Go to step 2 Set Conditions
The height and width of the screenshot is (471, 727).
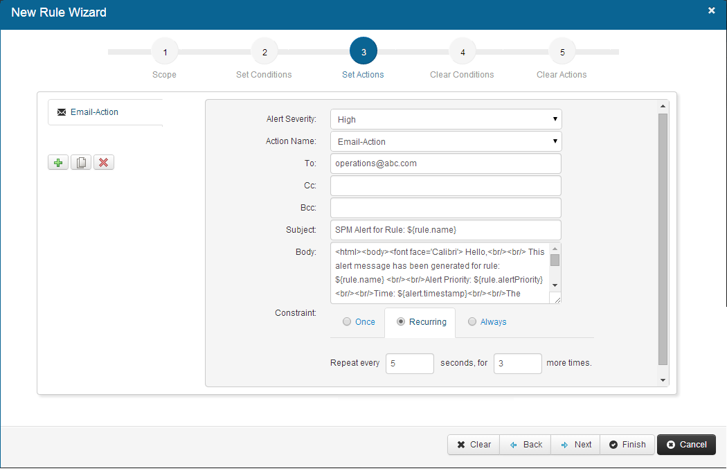pos(264,51)
